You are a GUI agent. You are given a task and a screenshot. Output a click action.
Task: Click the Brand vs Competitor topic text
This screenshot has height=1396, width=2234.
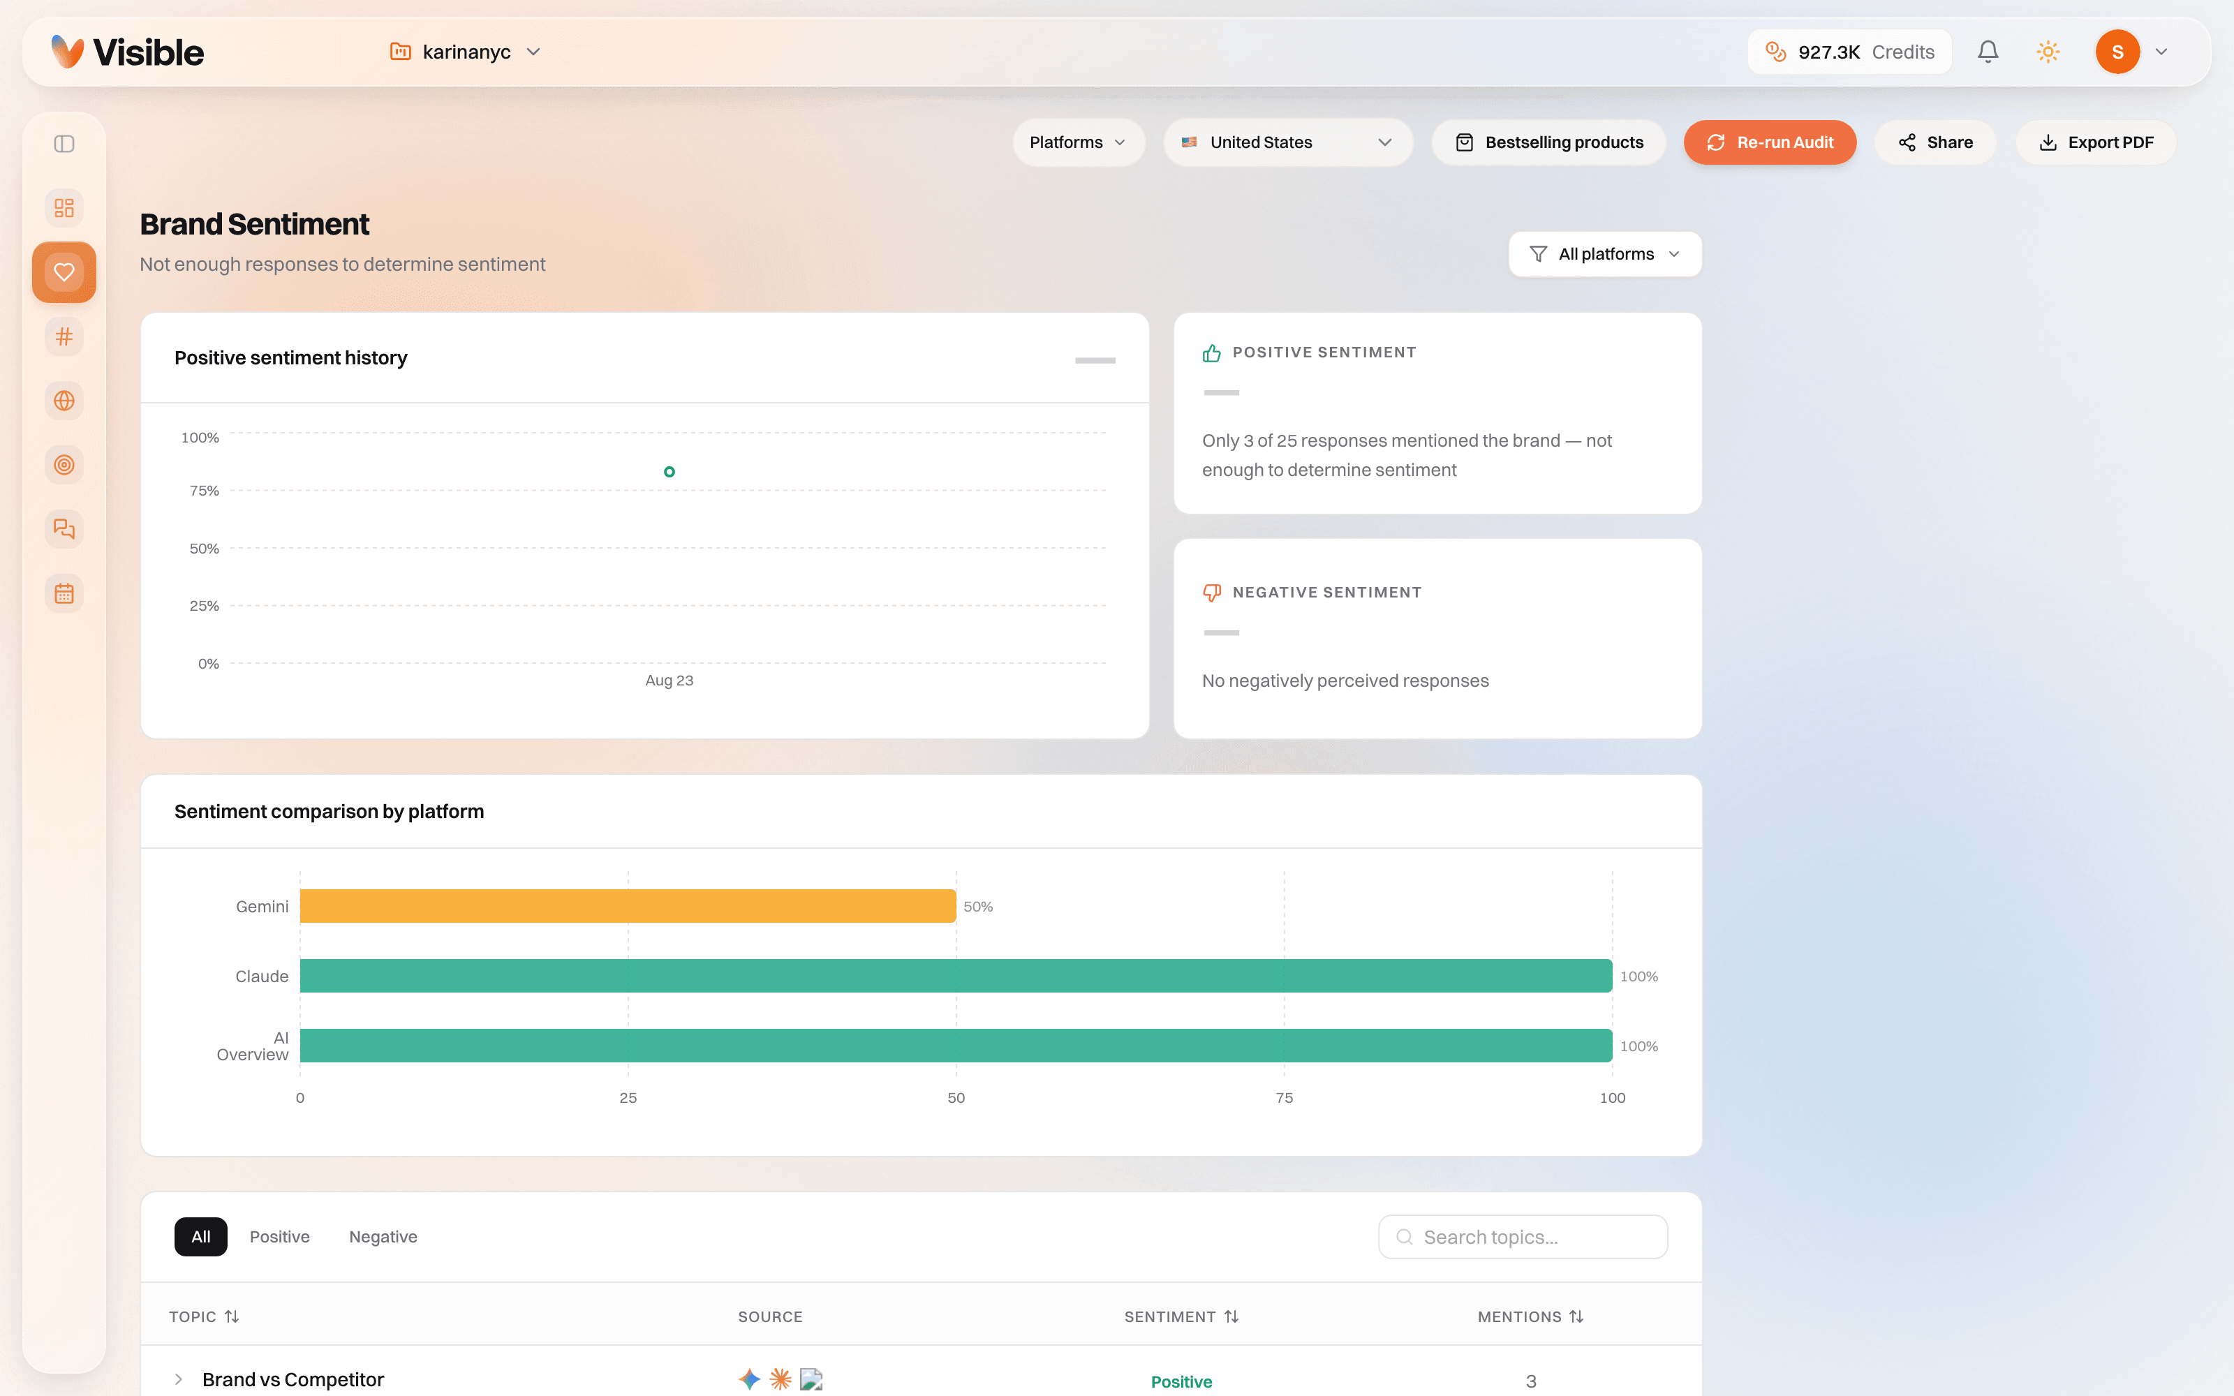[293, 1379]
